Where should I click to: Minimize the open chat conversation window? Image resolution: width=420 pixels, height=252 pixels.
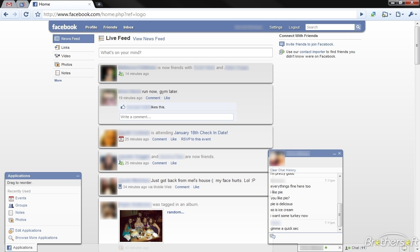pyautogui.click(x=334, y=153)
